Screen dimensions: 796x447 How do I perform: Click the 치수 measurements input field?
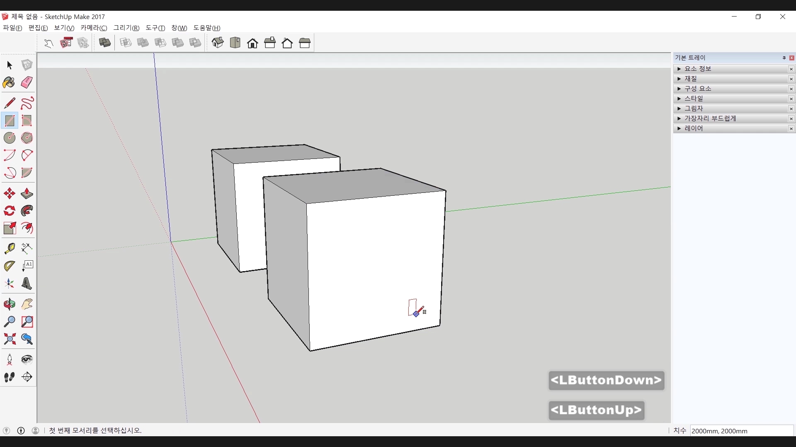coord(741,431)
